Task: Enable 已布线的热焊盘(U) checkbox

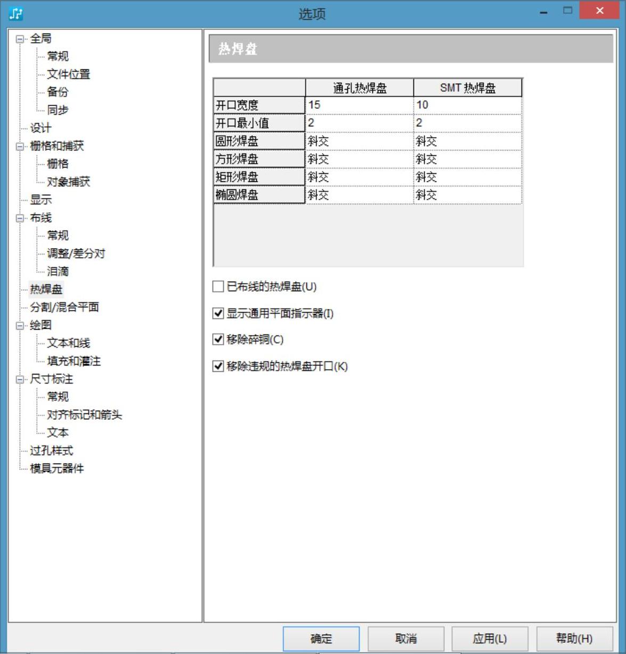Action: coord(218,287)
